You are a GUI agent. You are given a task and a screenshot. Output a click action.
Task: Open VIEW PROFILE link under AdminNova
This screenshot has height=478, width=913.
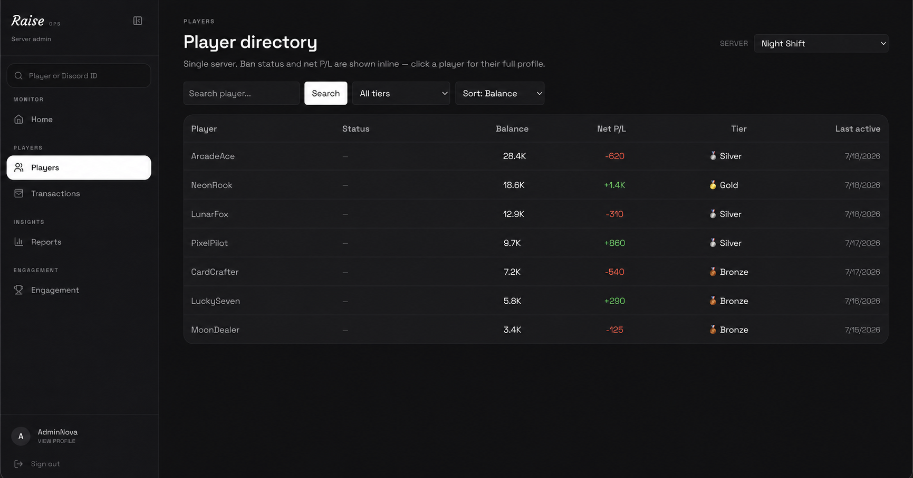tap(56, 441)
